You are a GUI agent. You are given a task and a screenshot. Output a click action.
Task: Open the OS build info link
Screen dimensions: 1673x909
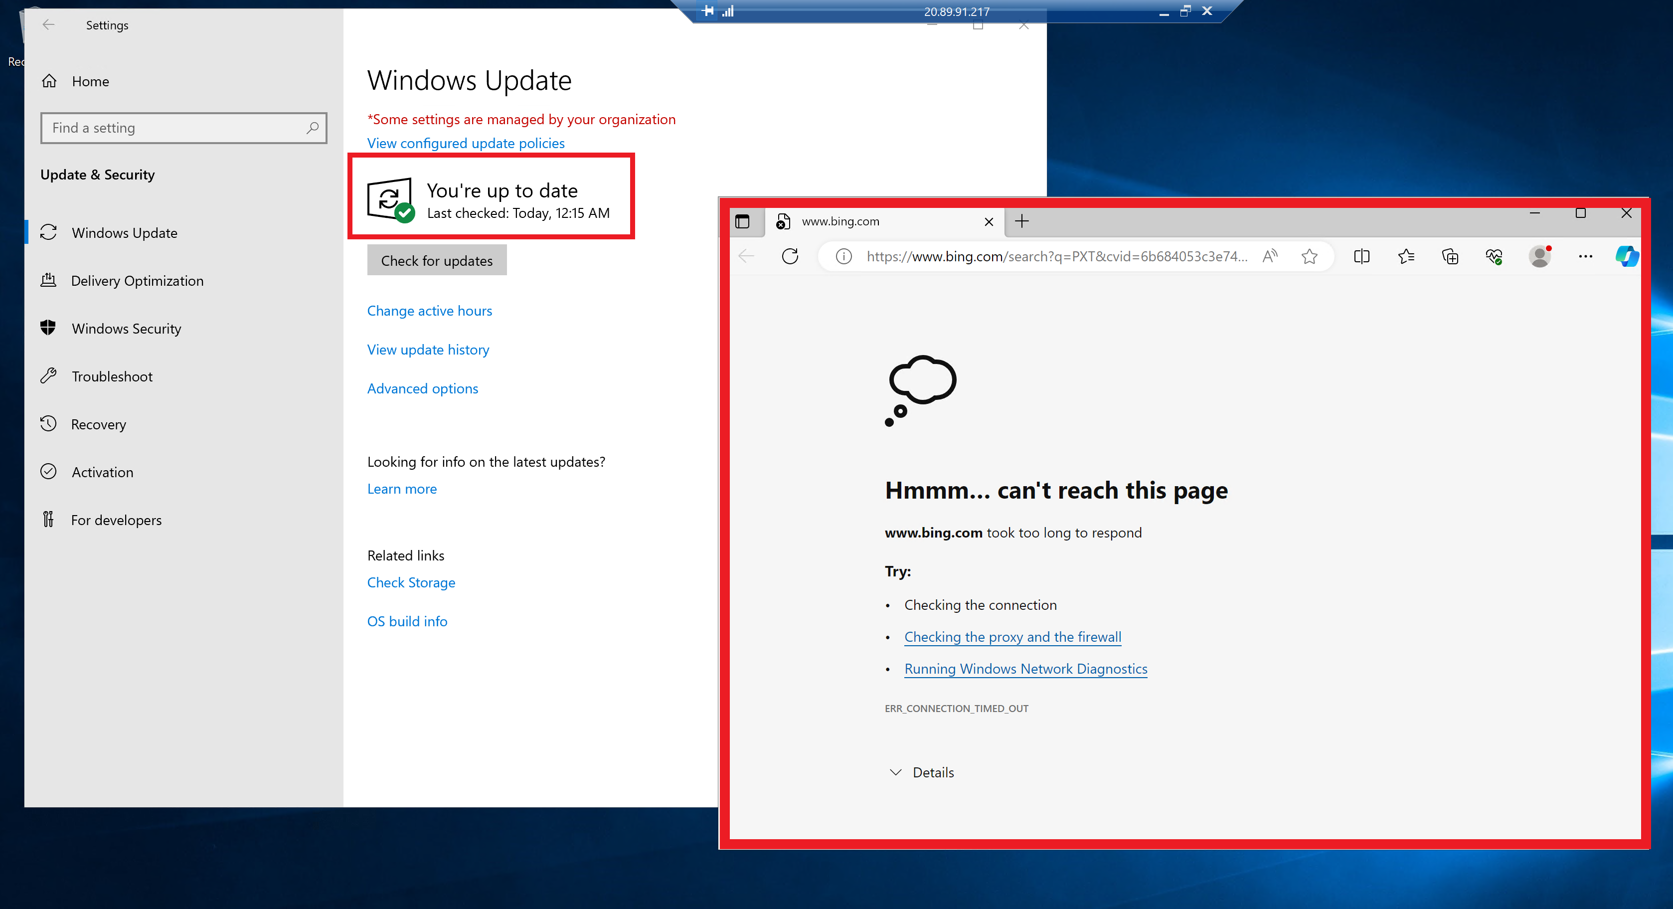tap(407, 621)
